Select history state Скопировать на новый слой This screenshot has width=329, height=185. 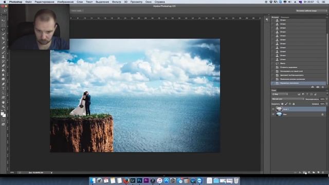point(298,71)
